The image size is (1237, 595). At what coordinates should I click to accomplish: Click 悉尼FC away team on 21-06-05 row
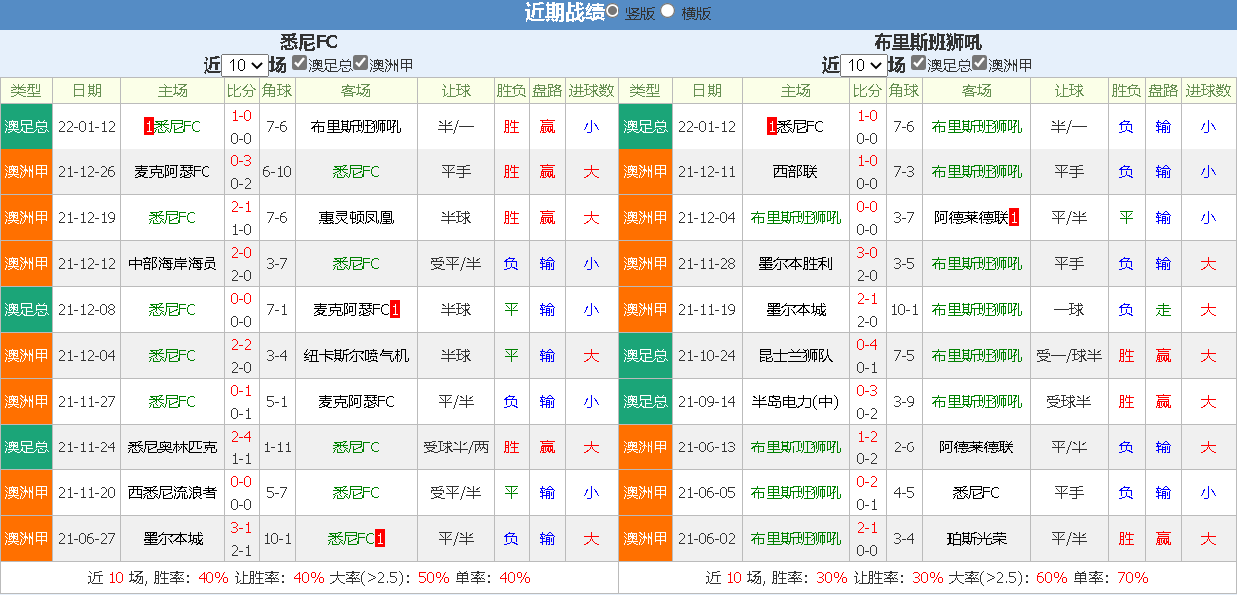pos(977,493)
